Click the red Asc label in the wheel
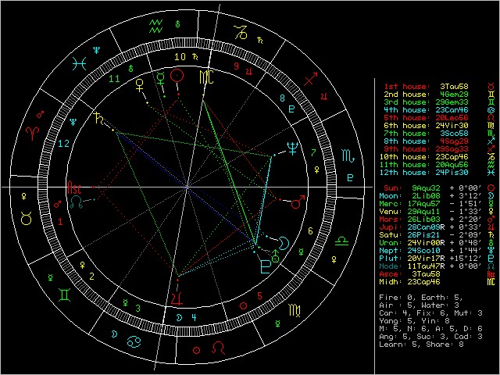Screen dimensions: 500x375 click(73, 188)
